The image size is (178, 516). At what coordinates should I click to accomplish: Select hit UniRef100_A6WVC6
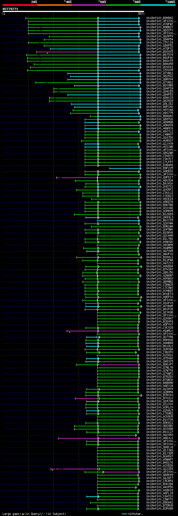tap(160, 129)
